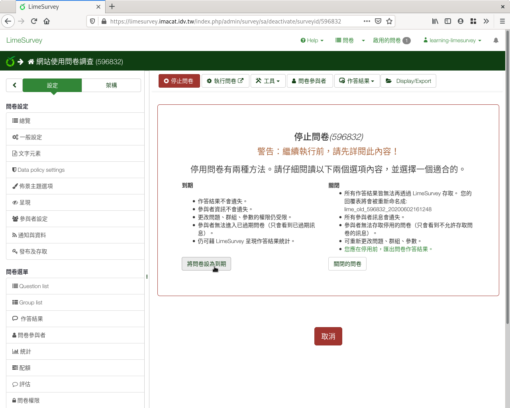Click the LimeSurvey lime logo icon
Image resolution: width=510 pixels, height=408 pixels.
10,61
